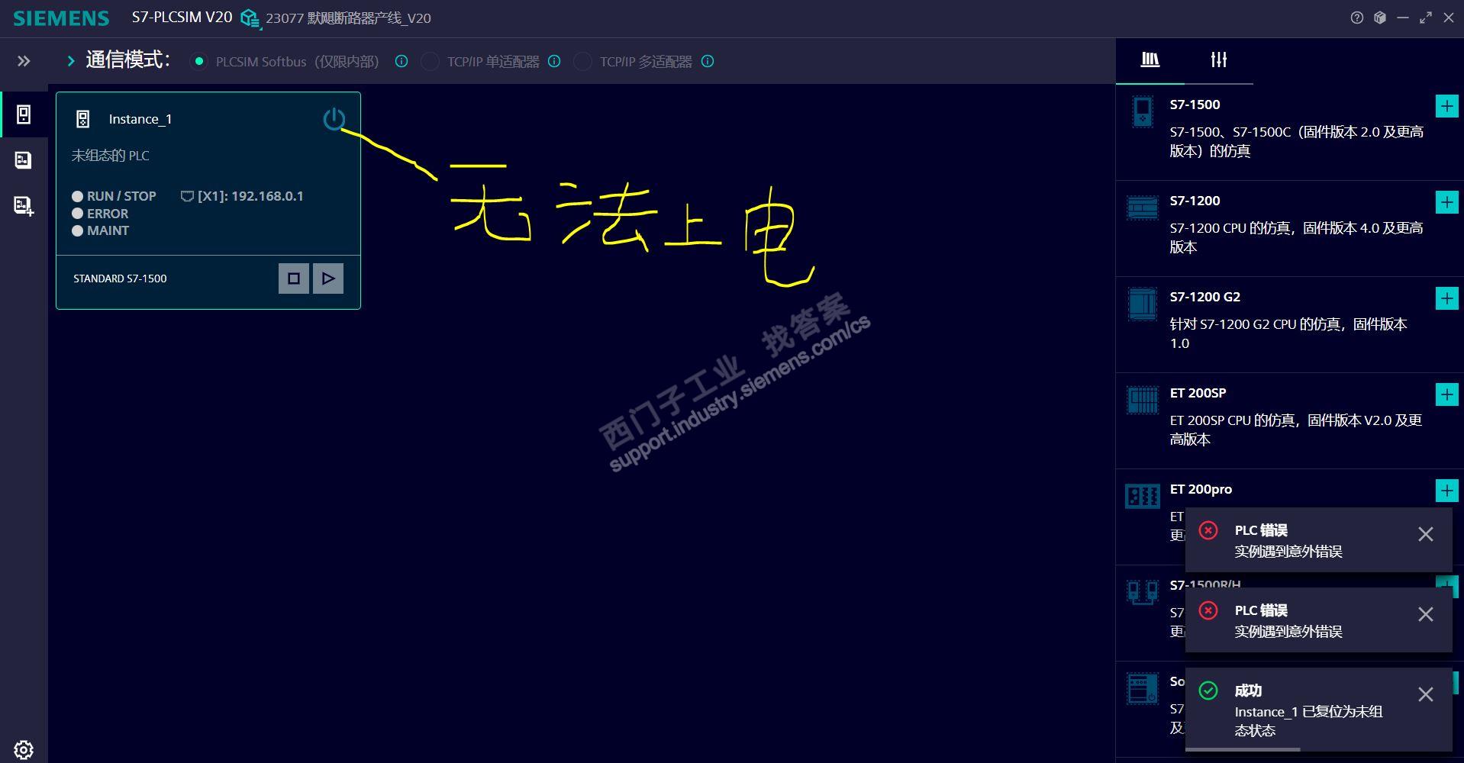
Task: Dismiss the second PLC 错误 notification
Action: pos(1426,614)
